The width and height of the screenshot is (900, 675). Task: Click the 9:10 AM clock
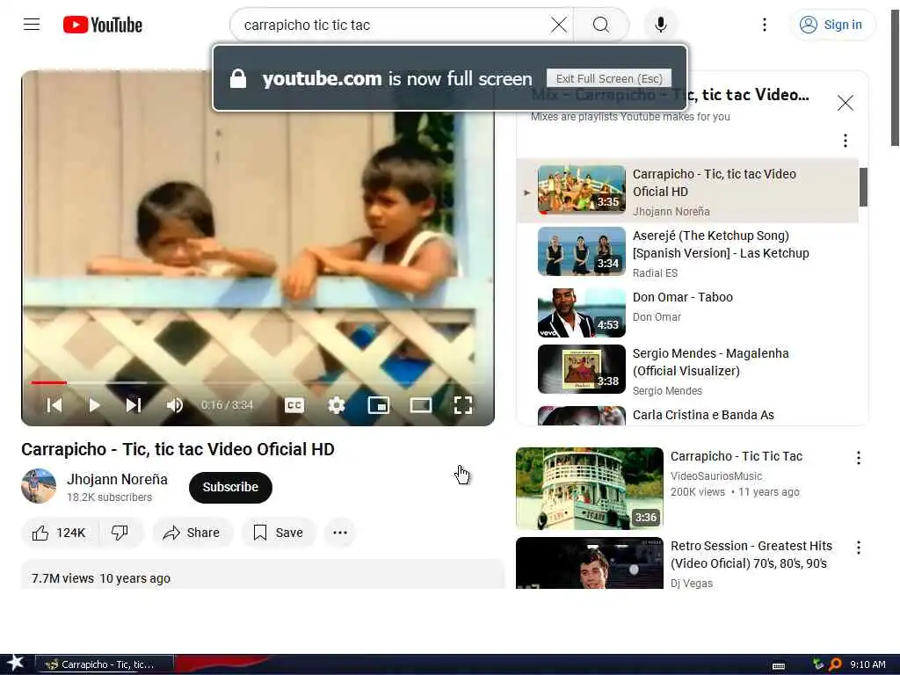pyautogui.click(x=867, y=664)
